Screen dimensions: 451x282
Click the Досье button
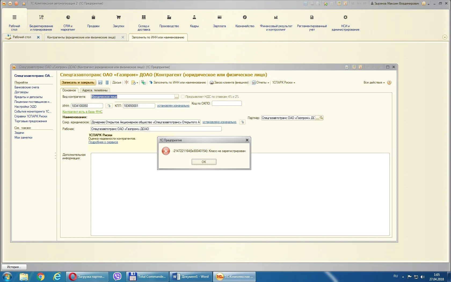pos(117,82)
